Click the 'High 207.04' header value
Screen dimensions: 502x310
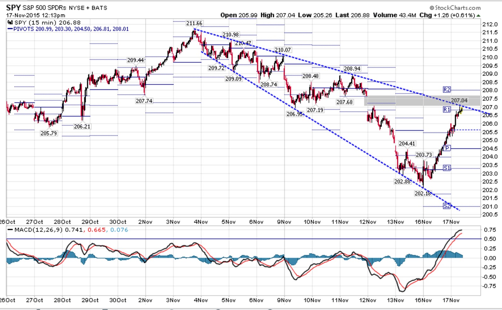pyautogui.click(x=278, y=15)
